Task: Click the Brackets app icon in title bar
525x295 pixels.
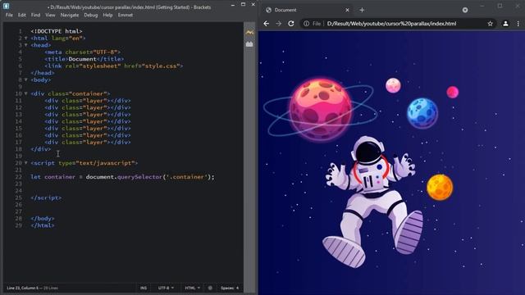Action: click(x=6, y=6)
